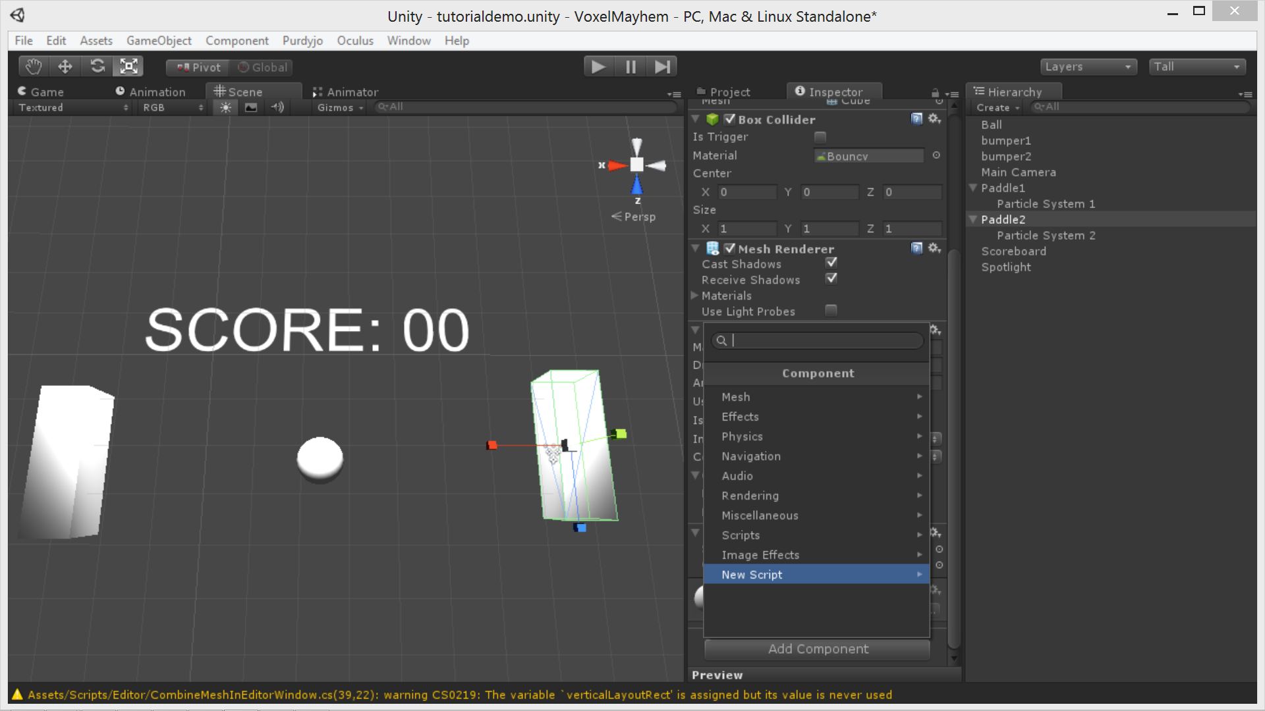This screenshot has height=711, width=1265.
Task: Open the Layers dropdown
Action: 1087,66
